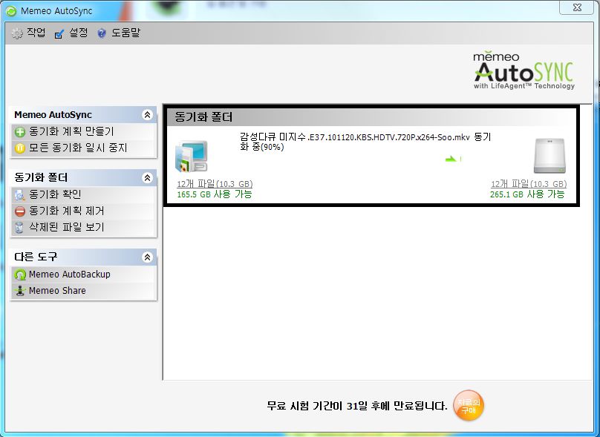
Task: Click the magnifier icon for 동기화 확인
Action: click(x=20, y=195)
